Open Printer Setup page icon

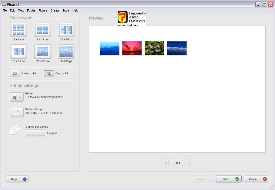(17, 113)
